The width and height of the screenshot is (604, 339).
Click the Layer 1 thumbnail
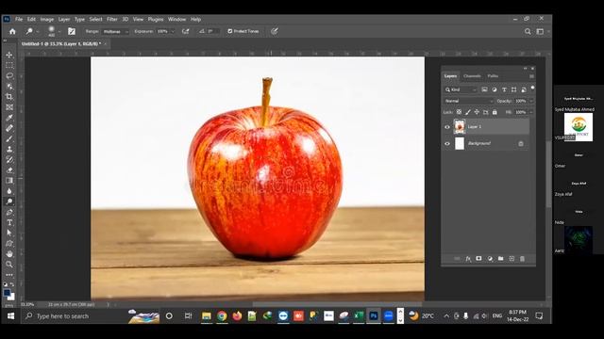pyautogui.click(x=460, y=127)
